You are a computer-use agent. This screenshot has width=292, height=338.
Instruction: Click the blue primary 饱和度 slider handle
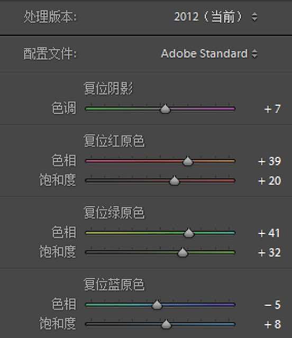click(166, 324)
